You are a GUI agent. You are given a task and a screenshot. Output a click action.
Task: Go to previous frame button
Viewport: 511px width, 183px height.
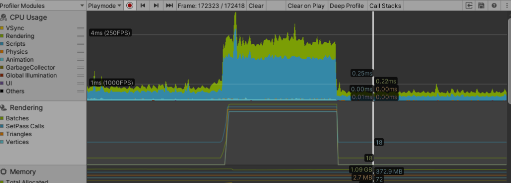(143, 5)
